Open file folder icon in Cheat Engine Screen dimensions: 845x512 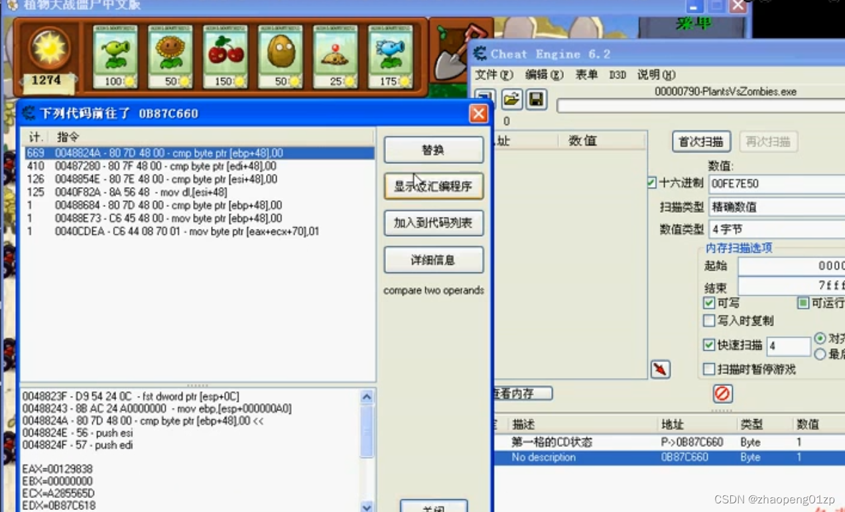coord(511,99)
